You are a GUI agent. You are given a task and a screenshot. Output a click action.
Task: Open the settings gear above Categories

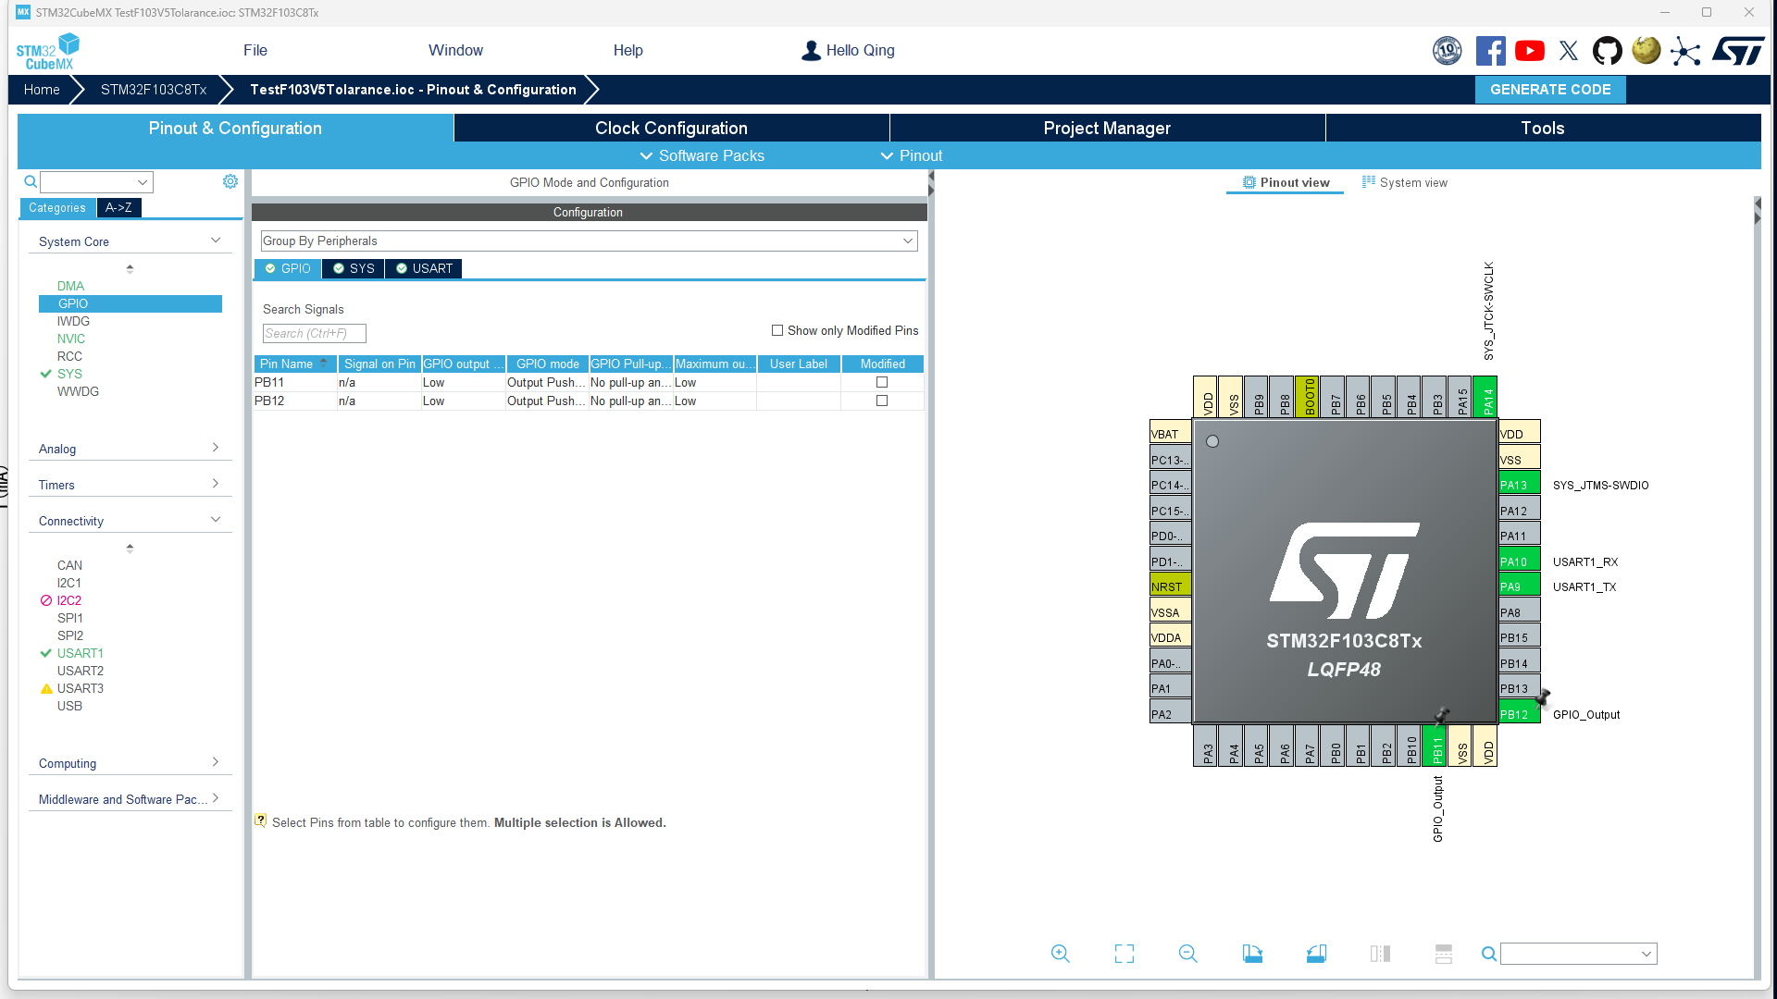[230, 182]
